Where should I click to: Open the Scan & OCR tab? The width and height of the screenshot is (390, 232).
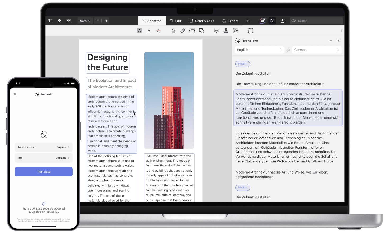click(201, 21)
